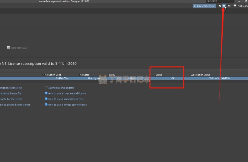Image resolution: width=248 pixels, height=162 pixels.
Task: Click help icon beside private server license link
Action: tap(46, 104)
